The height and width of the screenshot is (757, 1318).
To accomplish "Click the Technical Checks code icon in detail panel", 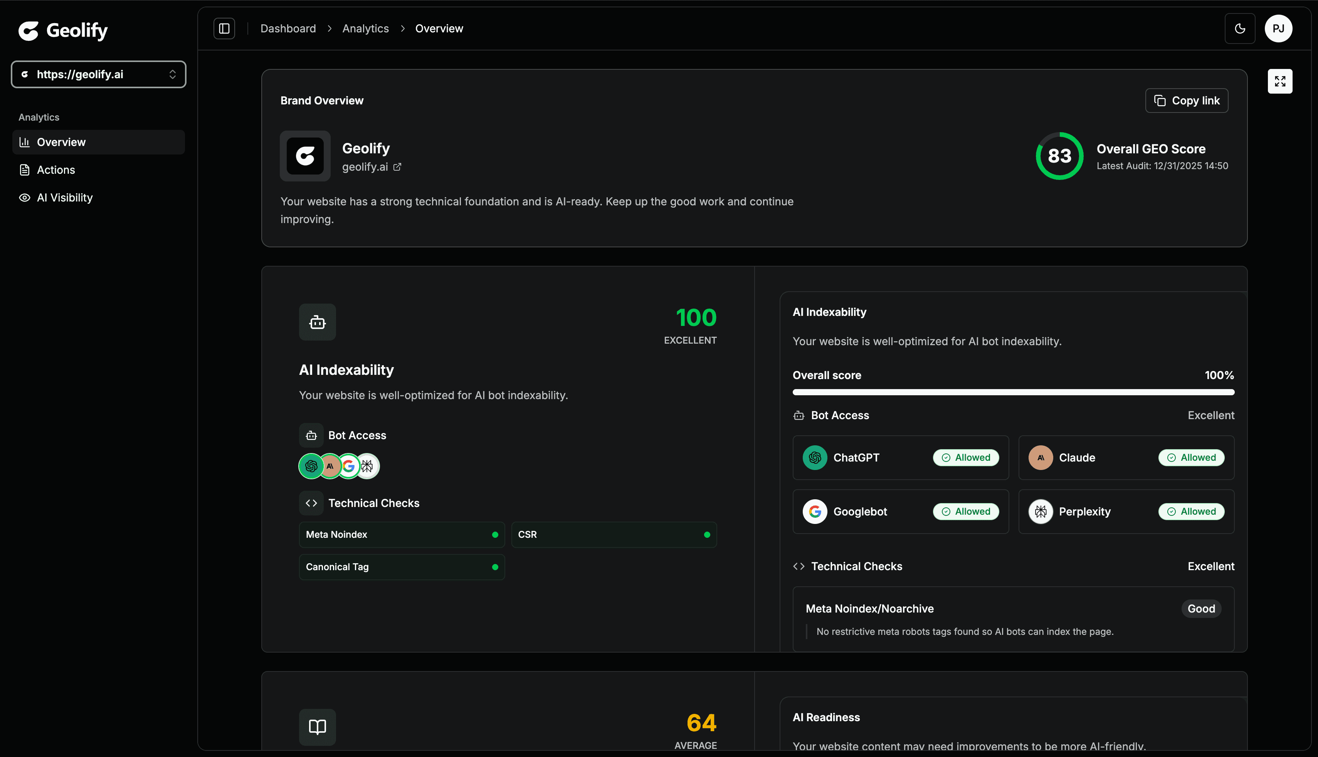I will tap(799, 566).
